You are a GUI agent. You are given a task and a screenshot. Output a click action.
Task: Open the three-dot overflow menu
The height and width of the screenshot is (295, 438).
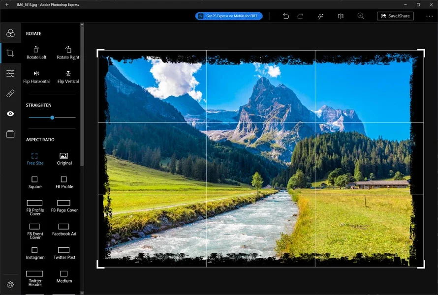429,16
